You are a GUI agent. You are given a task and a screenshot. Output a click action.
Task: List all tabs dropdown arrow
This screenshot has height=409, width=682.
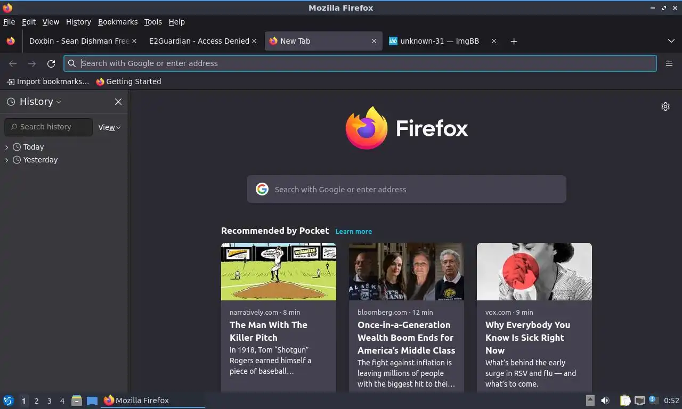(x=671, y=41)
